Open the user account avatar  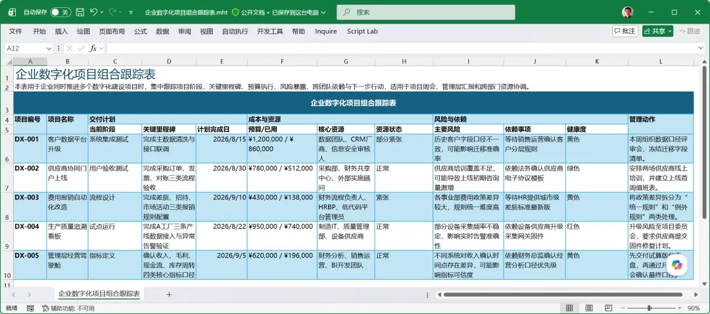pyautogui.click(x=627, y=12)
